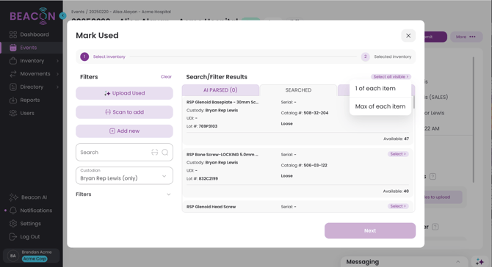Open the More menu button
The width and height of the screenshot is (492, 267).
tap(466, 37)
